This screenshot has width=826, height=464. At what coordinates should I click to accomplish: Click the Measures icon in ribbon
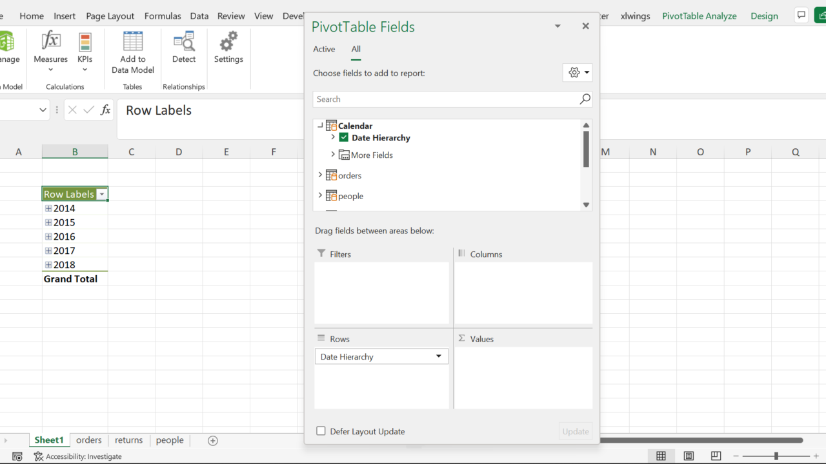(51, 43)
